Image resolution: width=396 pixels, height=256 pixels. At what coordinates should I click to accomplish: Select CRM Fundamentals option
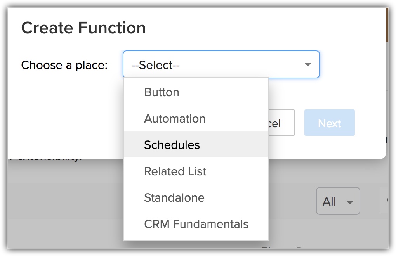(196, 224)
